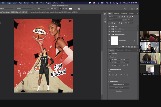Click the Remove Background button
The width and height of the screenshot is (161, 107).
[119, 85]
